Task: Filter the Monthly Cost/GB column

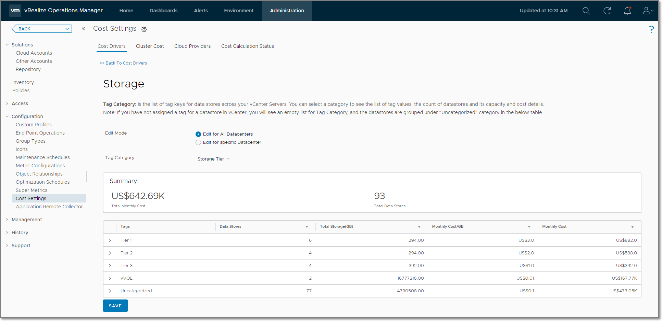Action: click(x=529, y=227)
